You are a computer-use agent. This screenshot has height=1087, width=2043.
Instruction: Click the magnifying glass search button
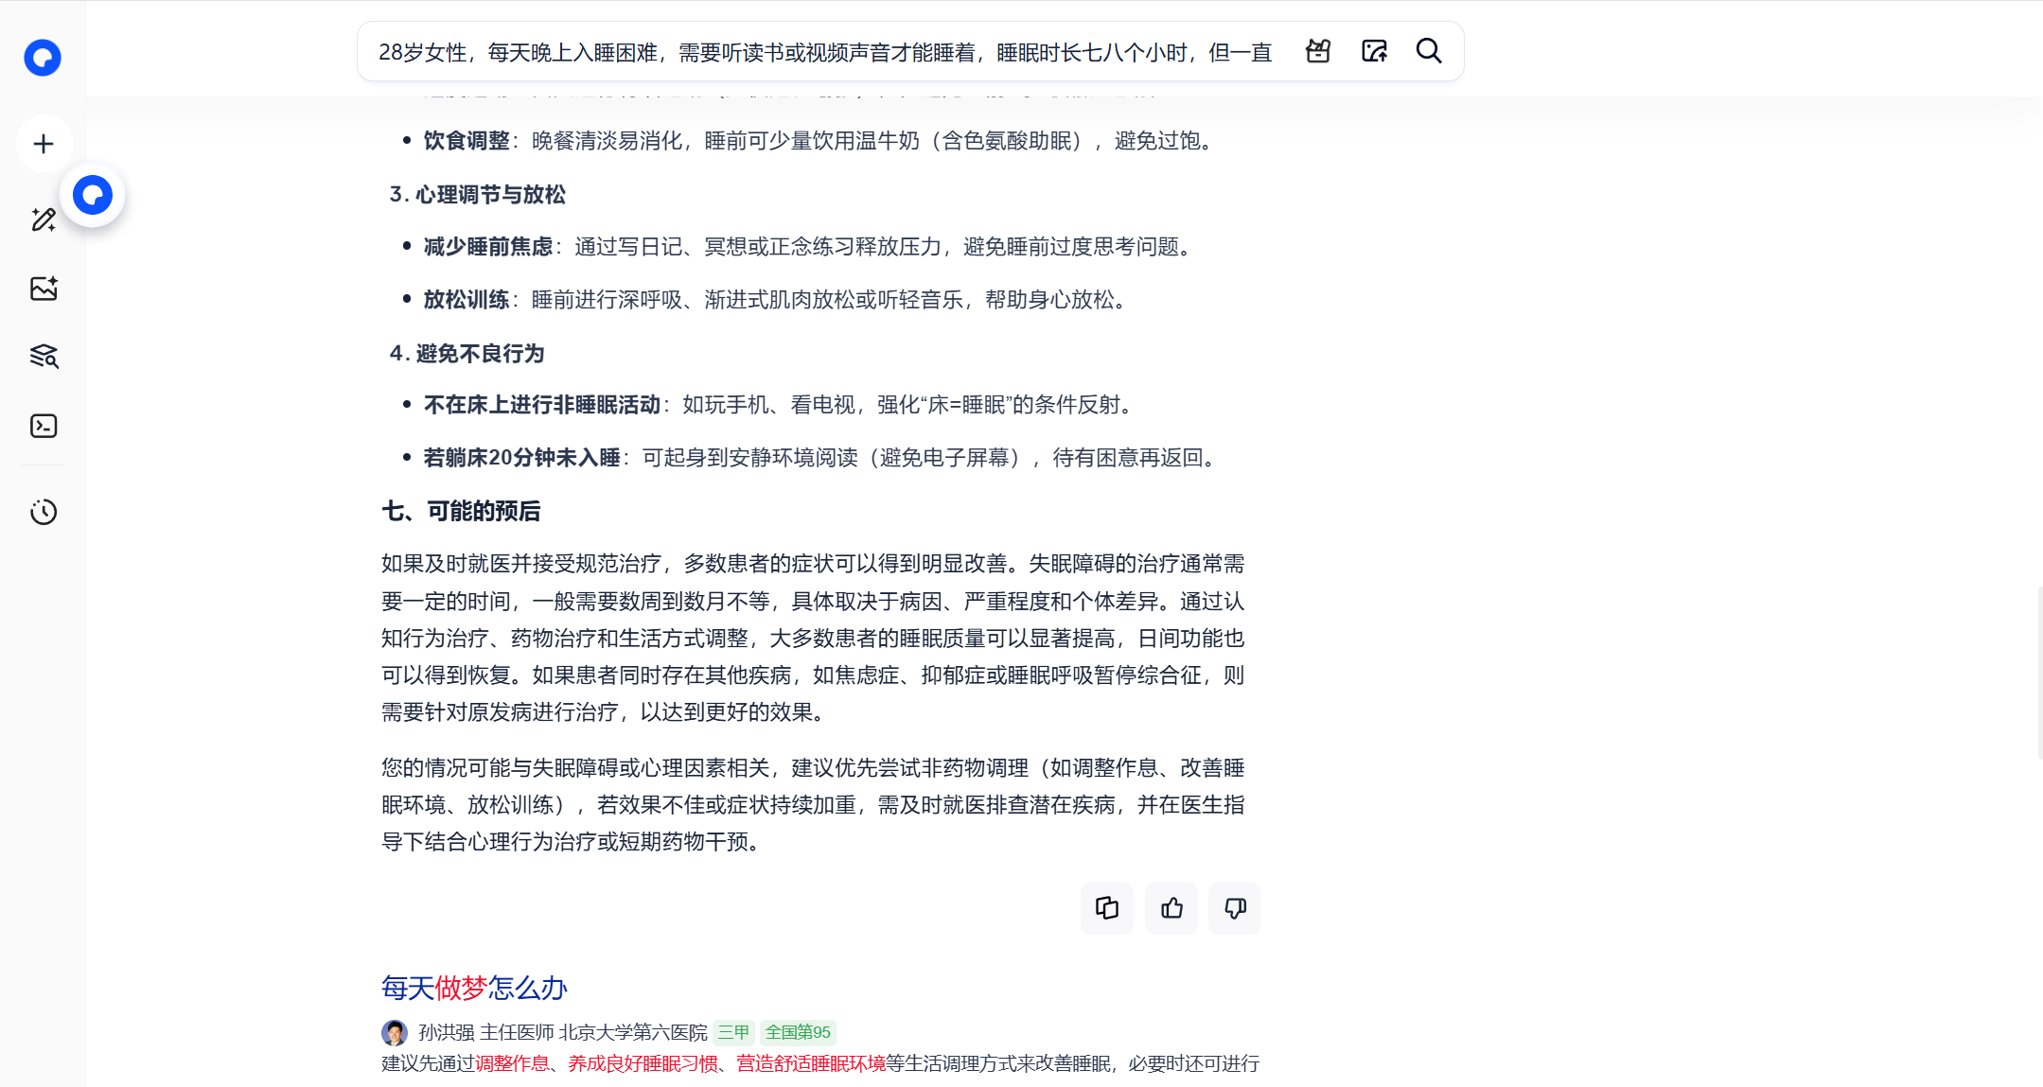click(x=1429, y=51)
